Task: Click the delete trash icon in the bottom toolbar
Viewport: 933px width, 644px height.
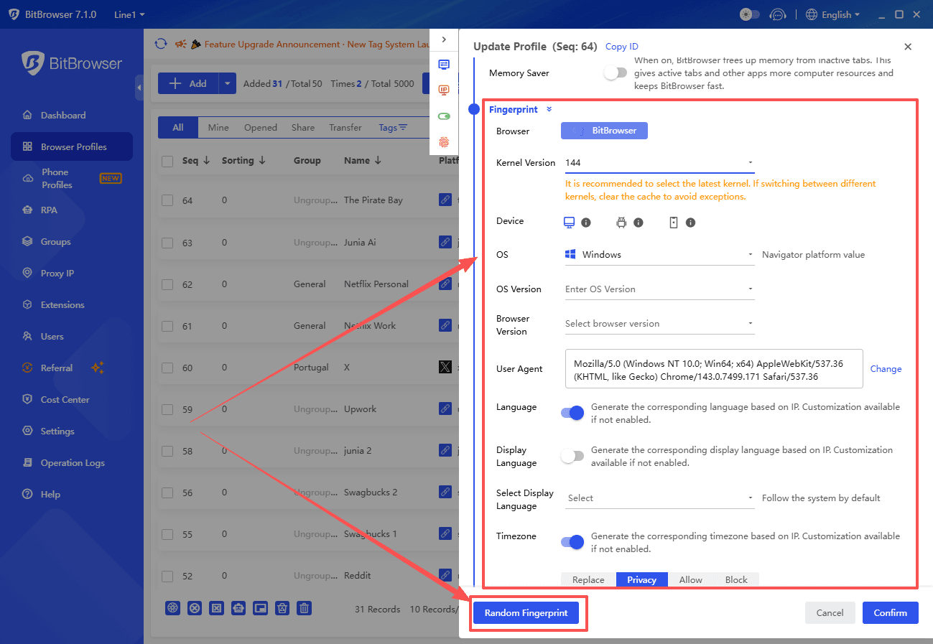Action: tap(305, 608)
